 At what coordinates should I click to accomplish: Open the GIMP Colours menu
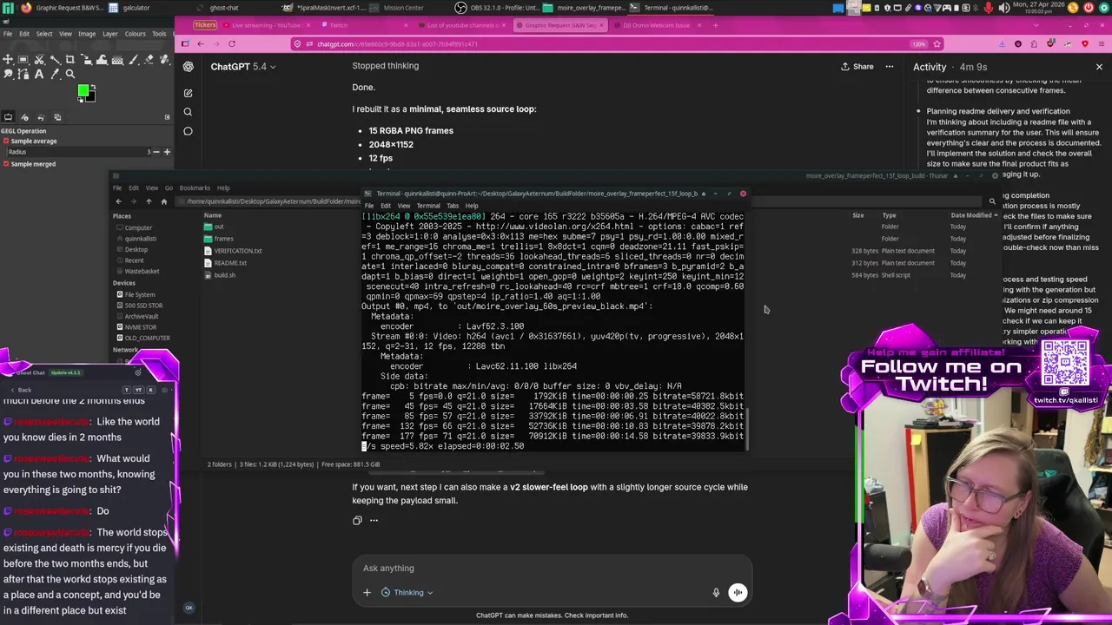[x=135, y=34]
